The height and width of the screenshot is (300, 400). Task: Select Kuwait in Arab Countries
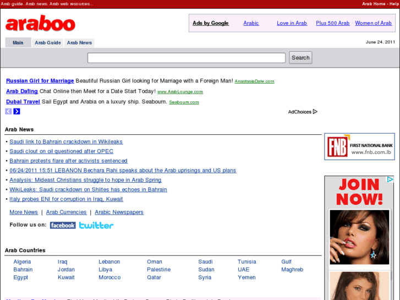(x=66, y=277)
